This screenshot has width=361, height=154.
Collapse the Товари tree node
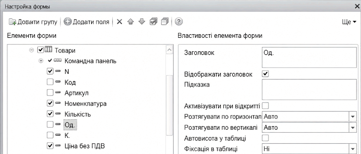tap(31, 50)
